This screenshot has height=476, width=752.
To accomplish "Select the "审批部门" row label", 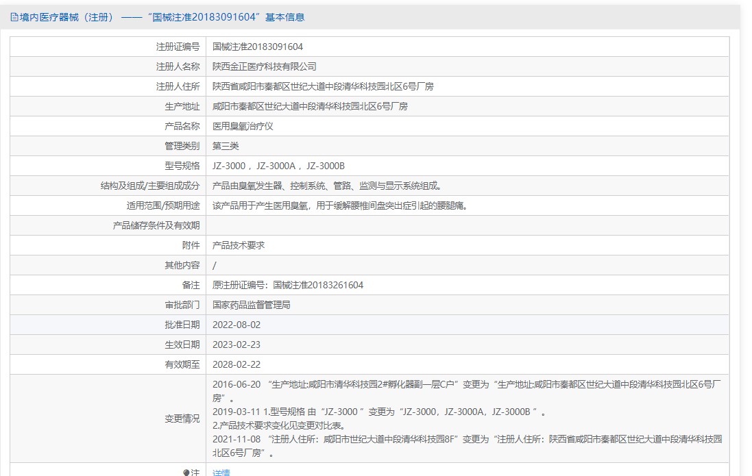I will pyautogui.click(x=182, y=305).
